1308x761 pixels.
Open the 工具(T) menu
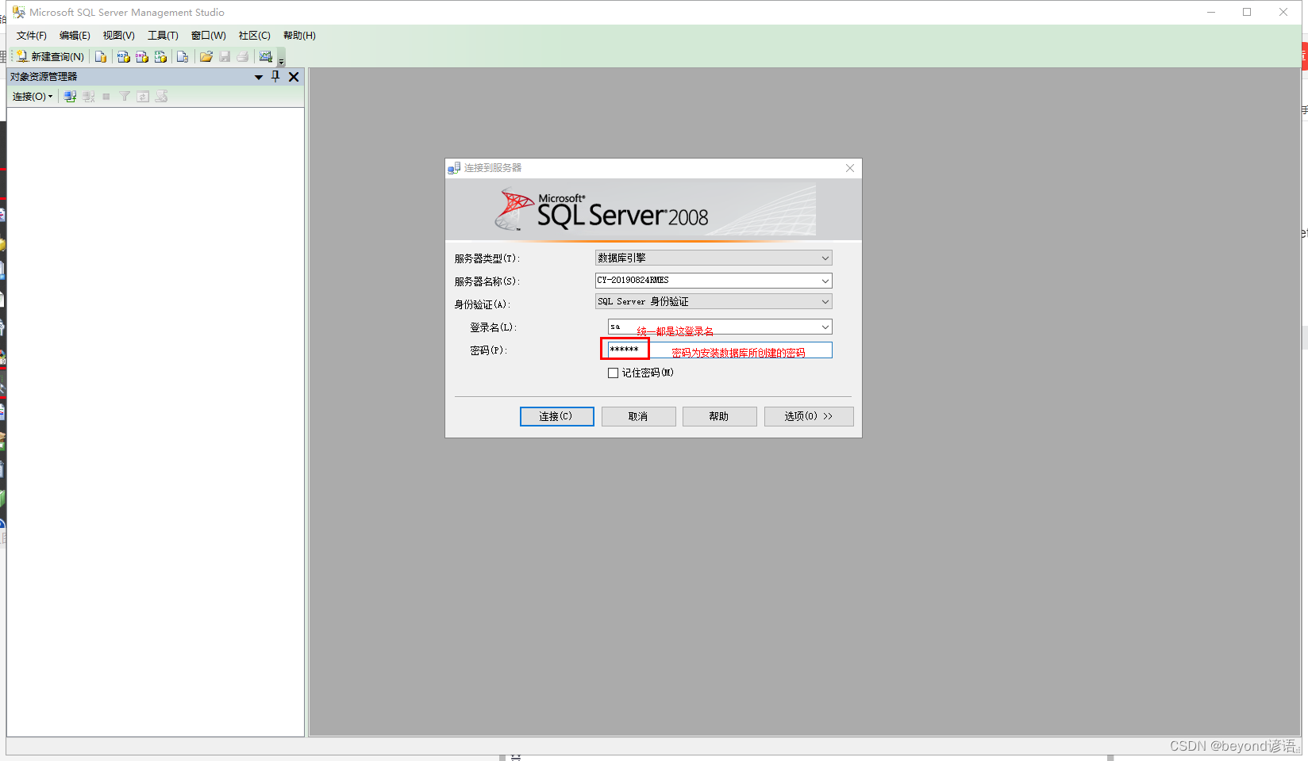click(163, 36)
